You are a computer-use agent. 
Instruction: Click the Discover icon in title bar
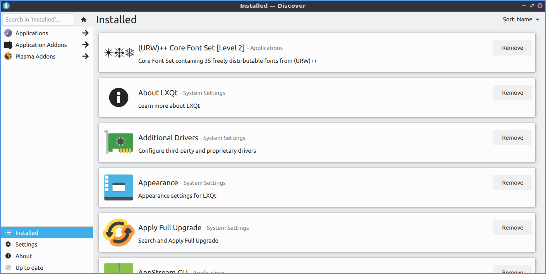pos(6,6)
